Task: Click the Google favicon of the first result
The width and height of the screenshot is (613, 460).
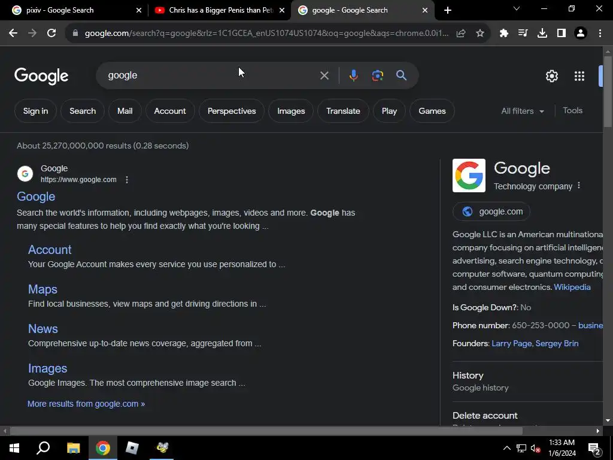Action: (x=25, y=173)
